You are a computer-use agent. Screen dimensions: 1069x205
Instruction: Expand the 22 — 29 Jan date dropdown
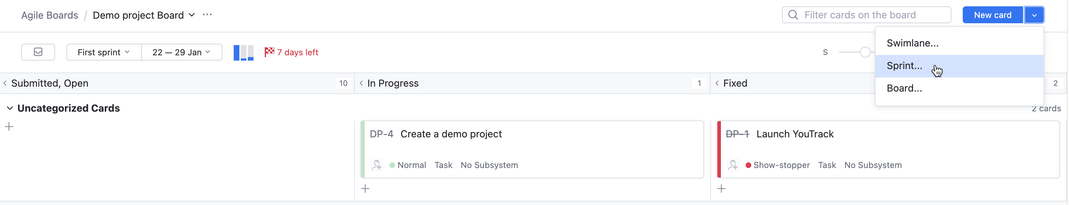point(181,52)
